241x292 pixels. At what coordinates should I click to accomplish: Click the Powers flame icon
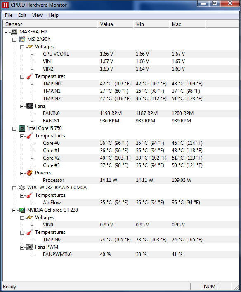30,173
